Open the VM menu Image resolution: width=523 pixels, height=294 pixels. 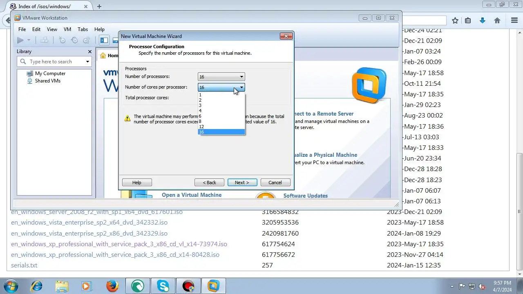pos(67,29)
